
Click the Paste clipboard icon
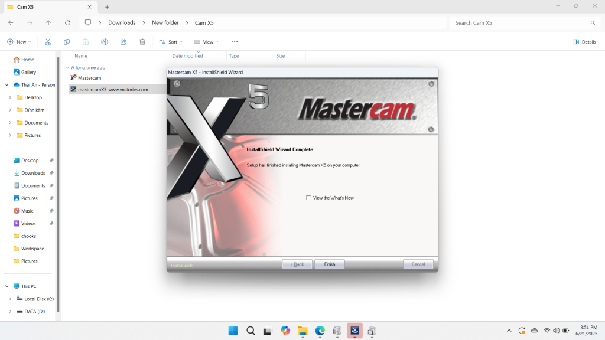pyautogui.click(x=86, y=42)
